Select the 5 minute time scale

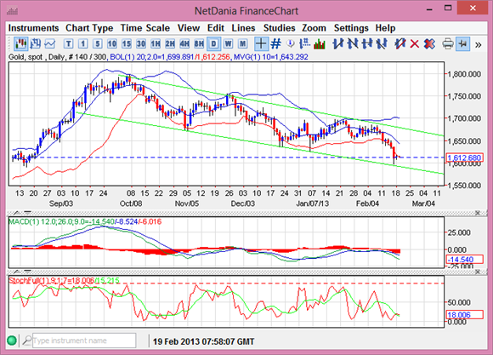(97, 43)
